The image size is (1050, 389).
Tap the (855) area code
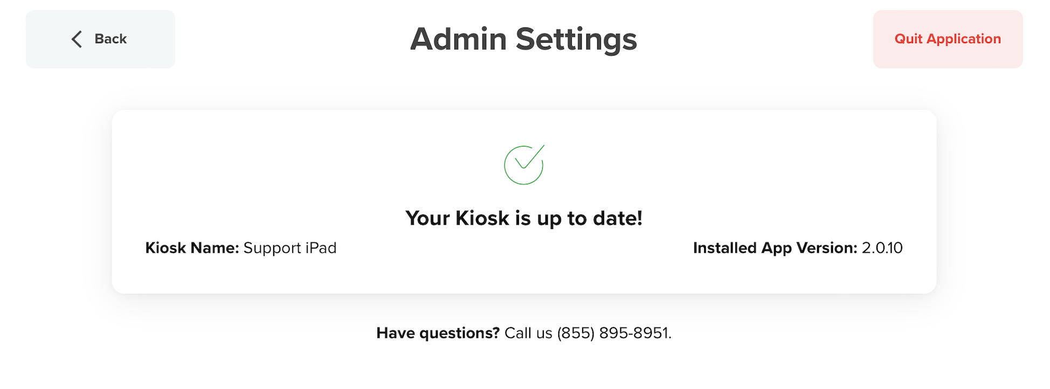coord(576,333)
